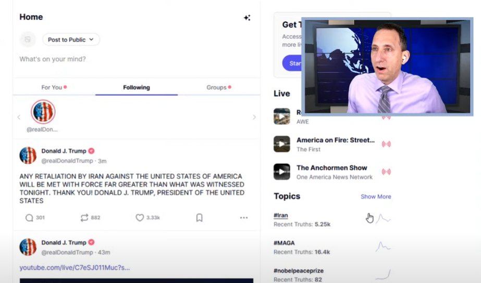This screenshot has height=283, width=481.
Task: Click the live broadcast icon for America on Fire
Action: pyautogui.click(x=386, y=144)
